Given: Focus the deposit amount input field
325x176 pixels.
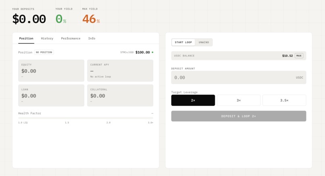Looking at the screenshot, I should pyautogui.click(x=239, y=77).
